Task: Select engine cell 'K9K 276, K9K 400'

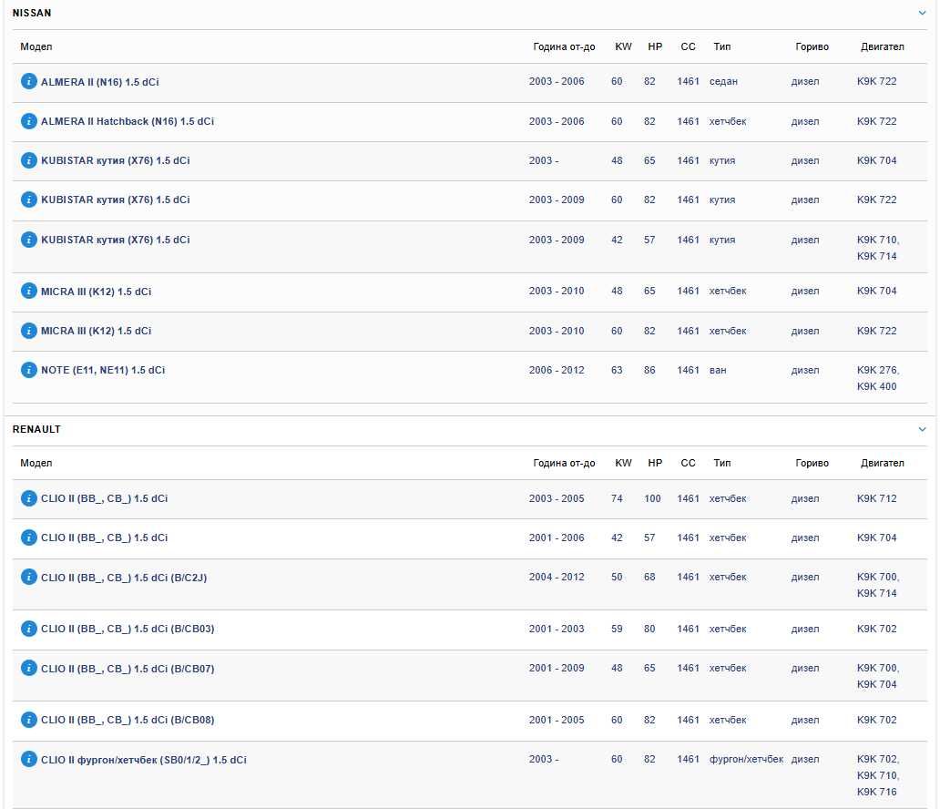Action: point(878,378)
